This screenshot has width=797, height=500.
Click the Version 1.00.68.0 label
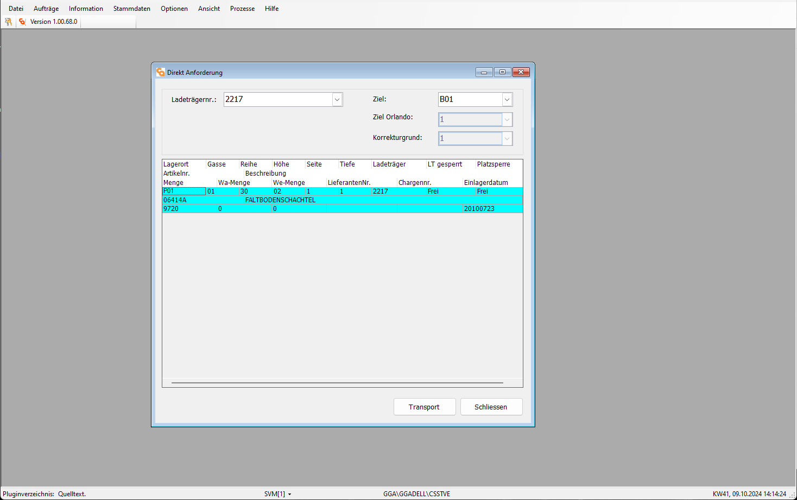[x=54, y=22]
